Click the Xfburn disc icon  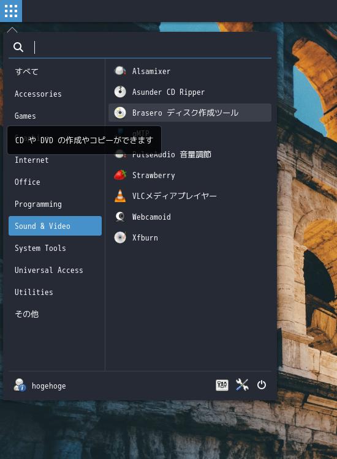(120, 237)
